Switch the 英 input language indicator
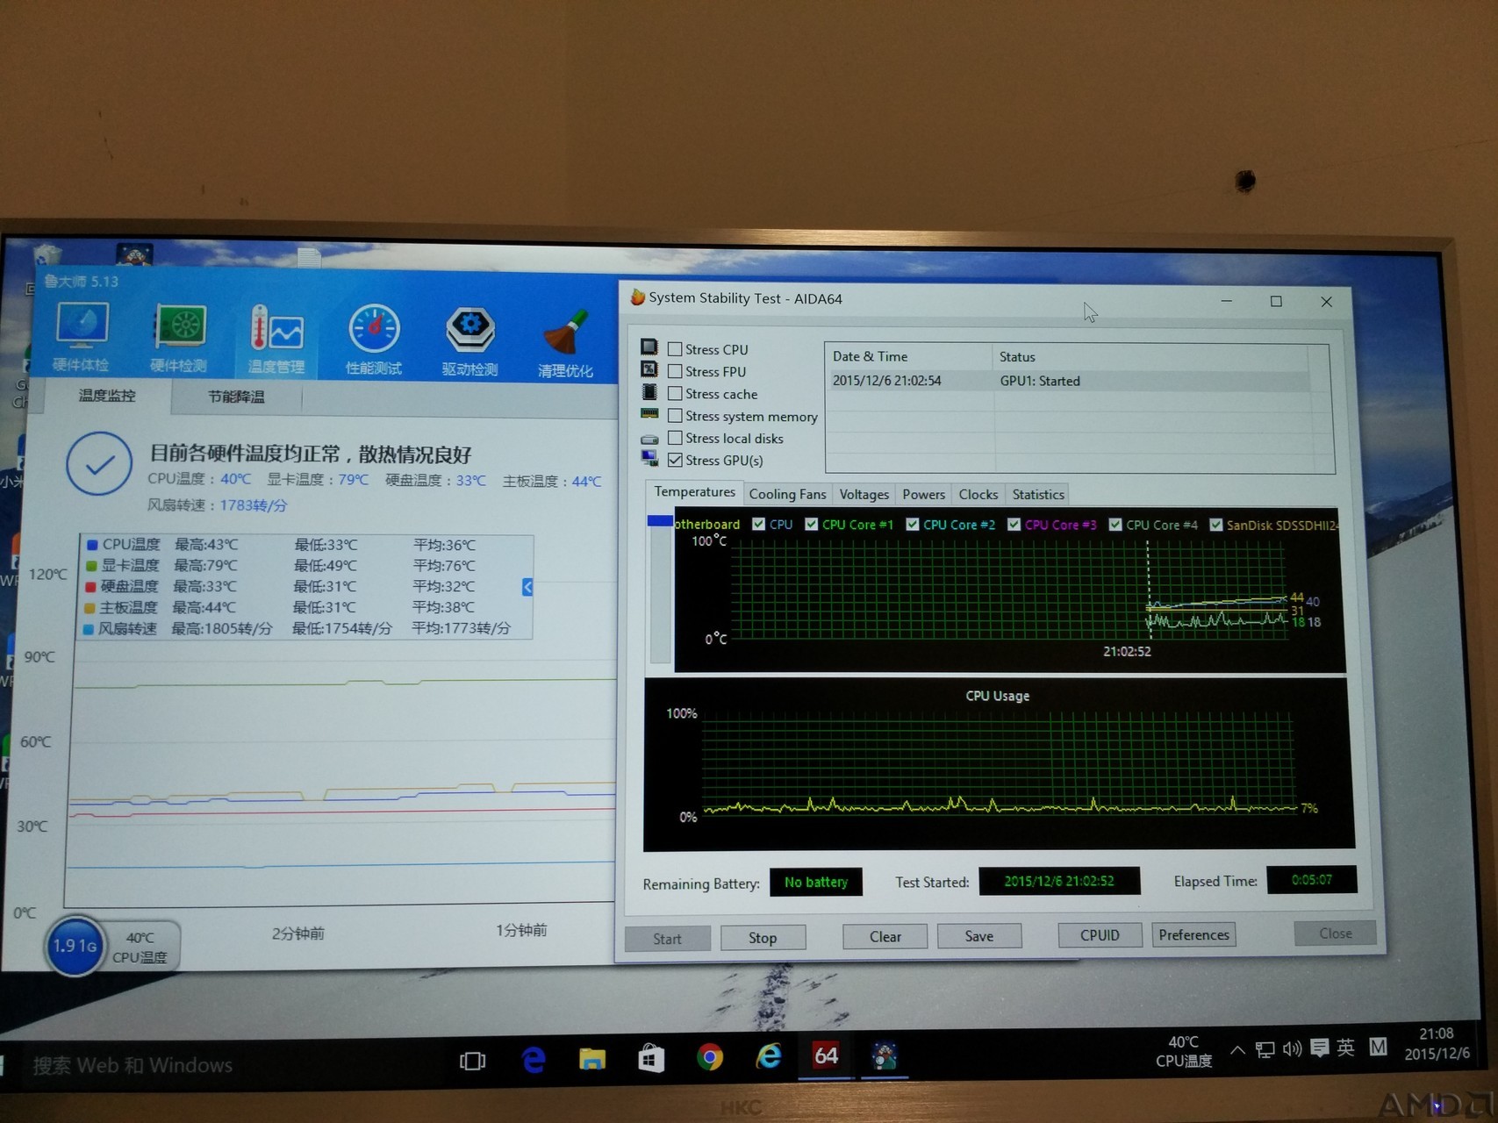Screen dimensions: 1498x1123 click(x=1345, y=1047)
